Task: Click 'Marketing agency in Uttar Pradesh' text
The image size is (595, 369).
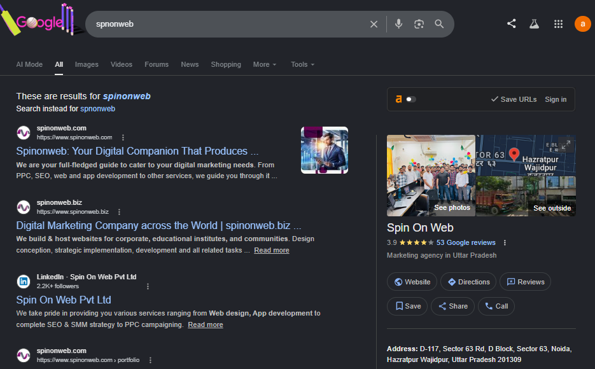Action: (x=442, y=255)
